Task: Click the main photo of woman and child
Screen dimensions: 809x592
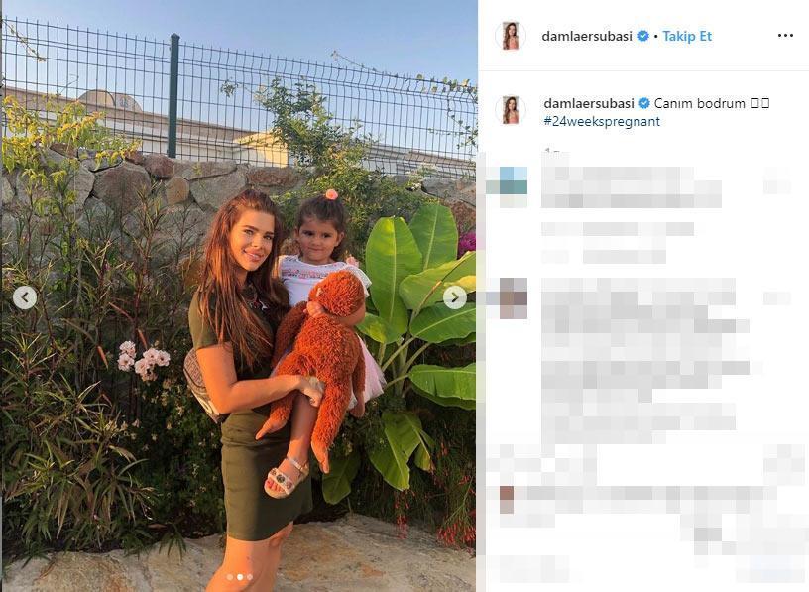Action: tap(239, 296)
